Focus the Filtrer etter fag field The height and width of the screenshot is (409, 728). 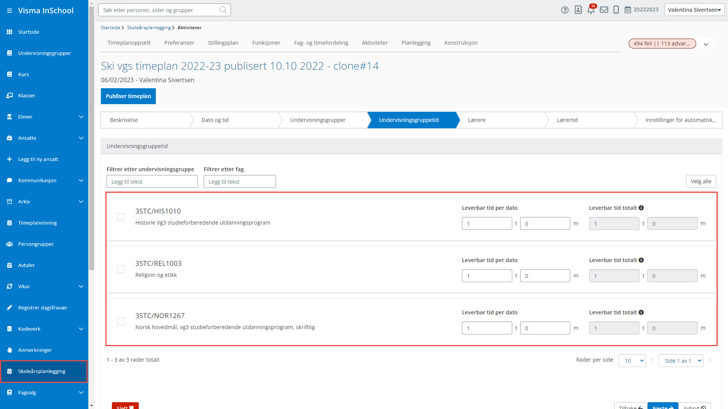point(240,181)
